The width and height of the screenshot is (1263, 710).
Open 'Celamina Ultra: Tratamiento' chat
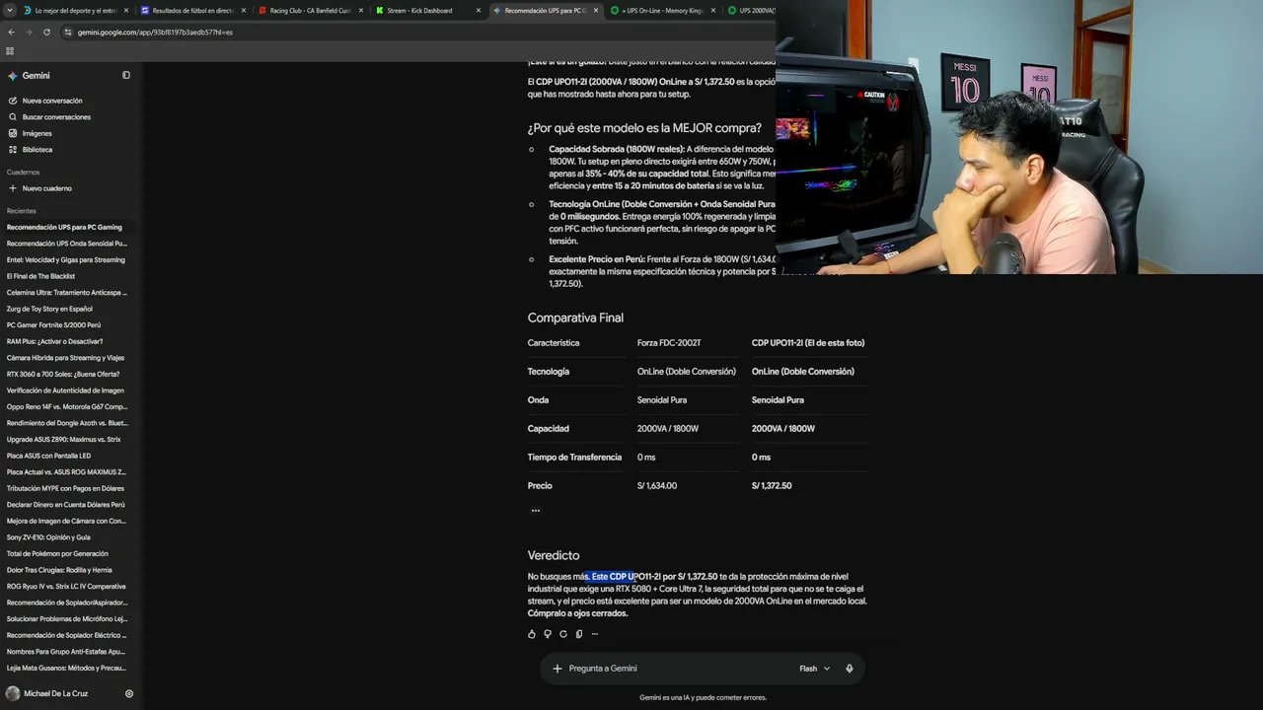pos(67,293)
